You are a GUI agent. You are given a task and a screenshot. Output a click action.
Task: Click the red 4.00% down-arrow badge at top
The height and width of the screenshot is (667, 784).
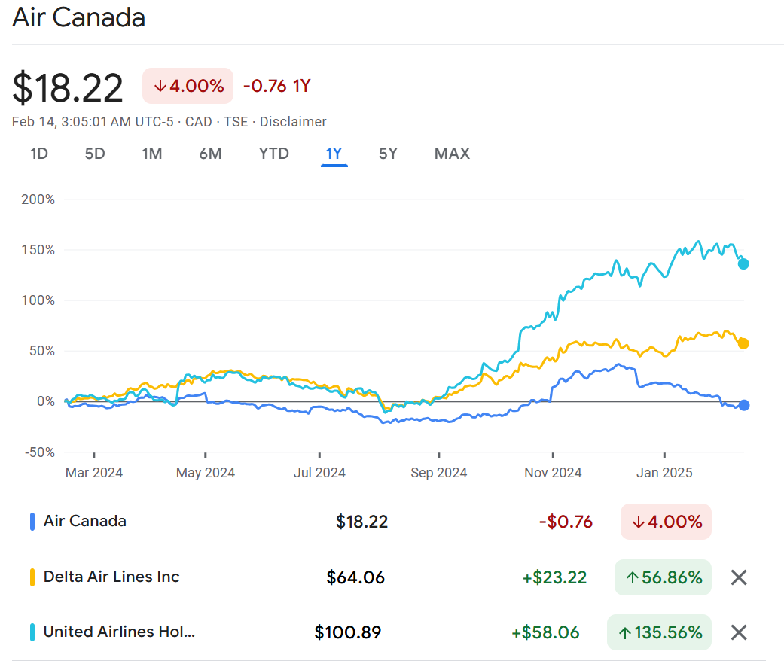point(188,86)
